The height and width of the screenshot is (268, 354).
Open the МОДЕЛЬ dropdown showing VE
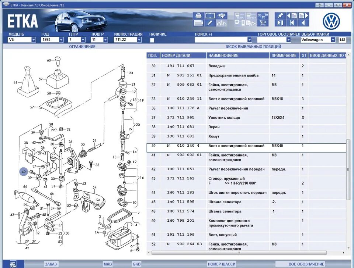point(34,40)
